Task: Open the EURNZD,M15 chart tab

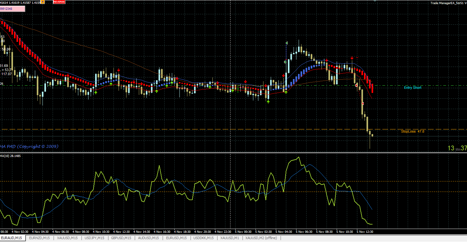Action: pyautogui.click(x=39, y=238)
